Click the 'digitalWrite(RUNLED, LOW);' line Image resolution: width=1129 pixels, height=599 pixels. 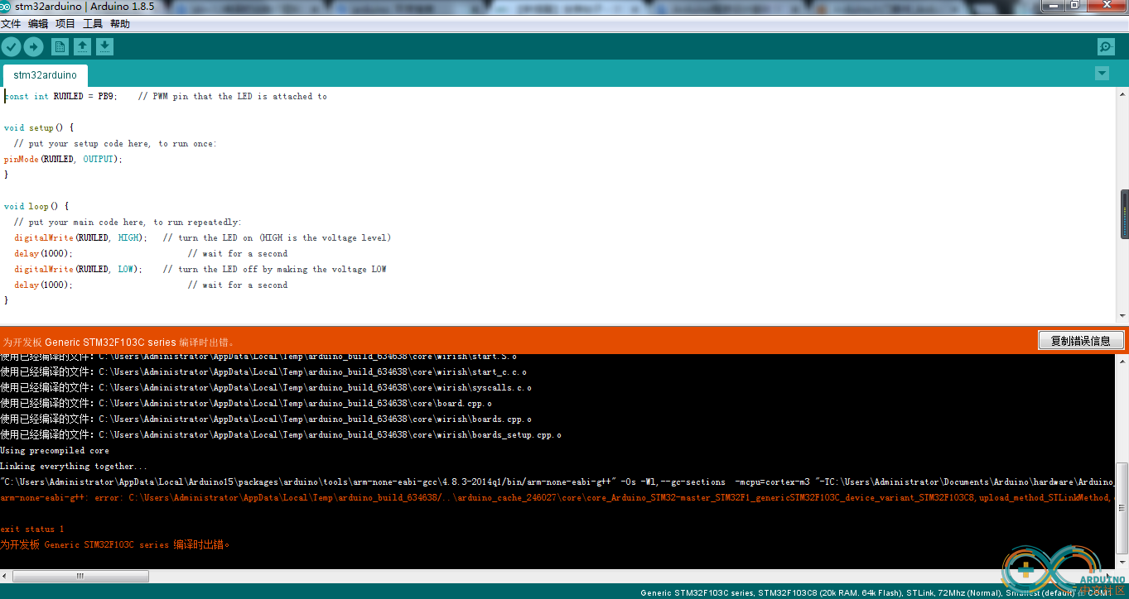coord(78,270)
